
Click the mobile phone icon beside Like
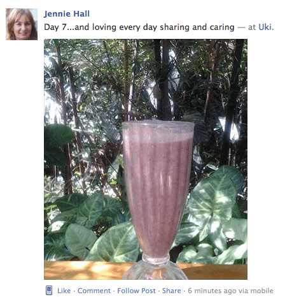49,290
